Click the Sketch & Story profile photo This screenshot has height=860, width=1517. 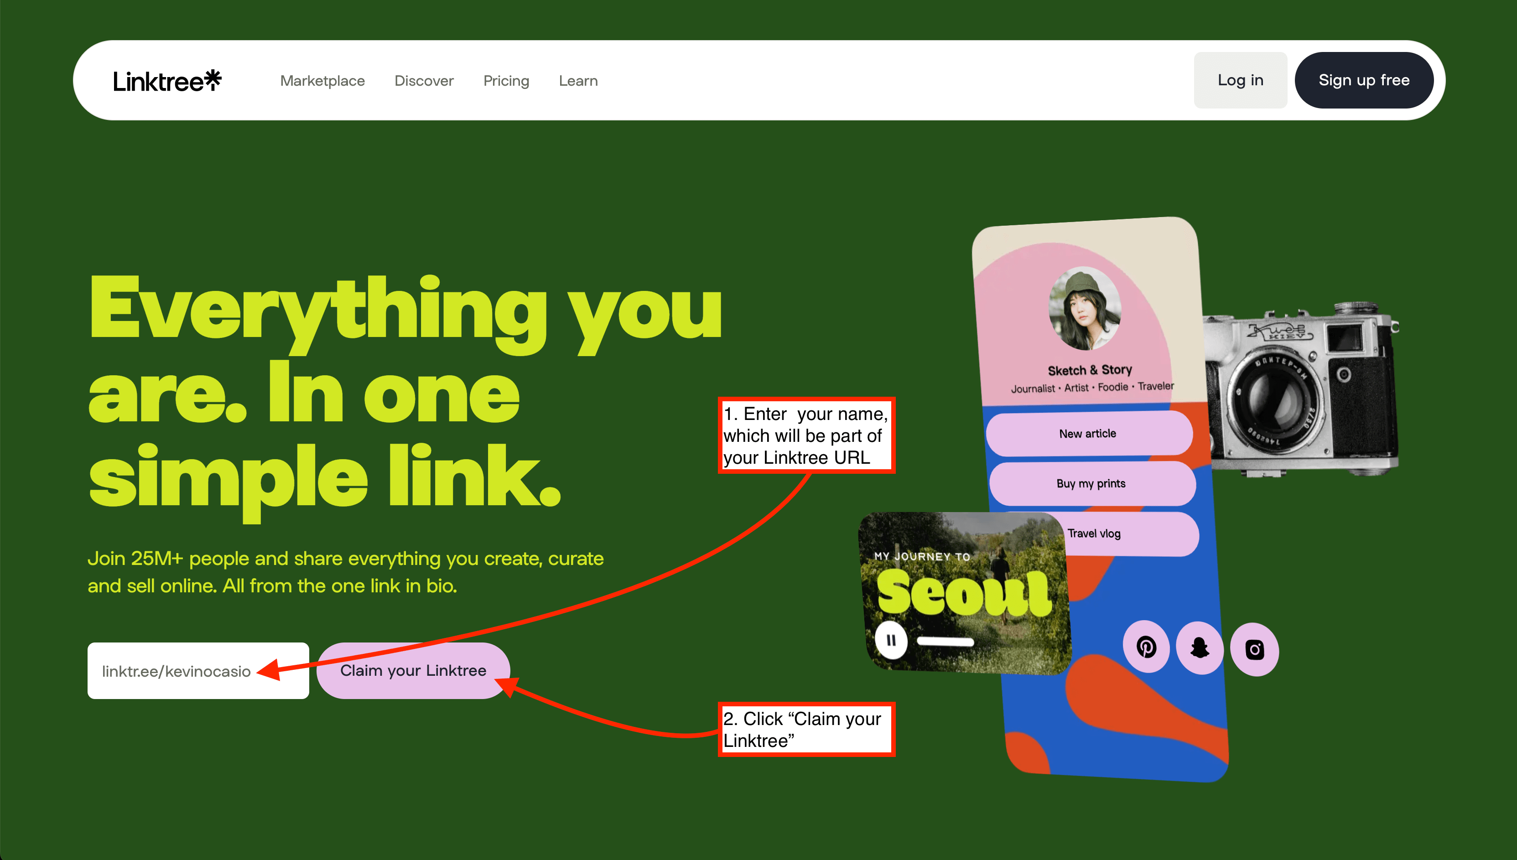pyautogui.click(x=1085, y=308)
